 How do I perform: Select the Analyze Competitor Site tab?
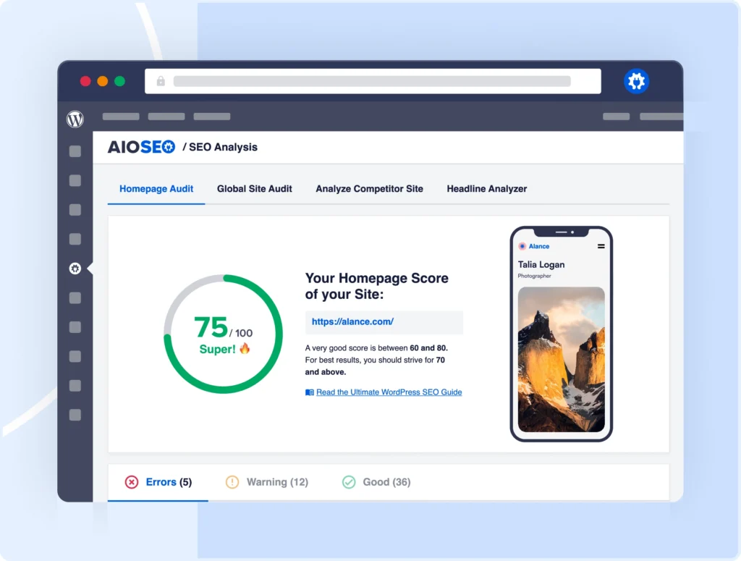click(x=369, y=189)
